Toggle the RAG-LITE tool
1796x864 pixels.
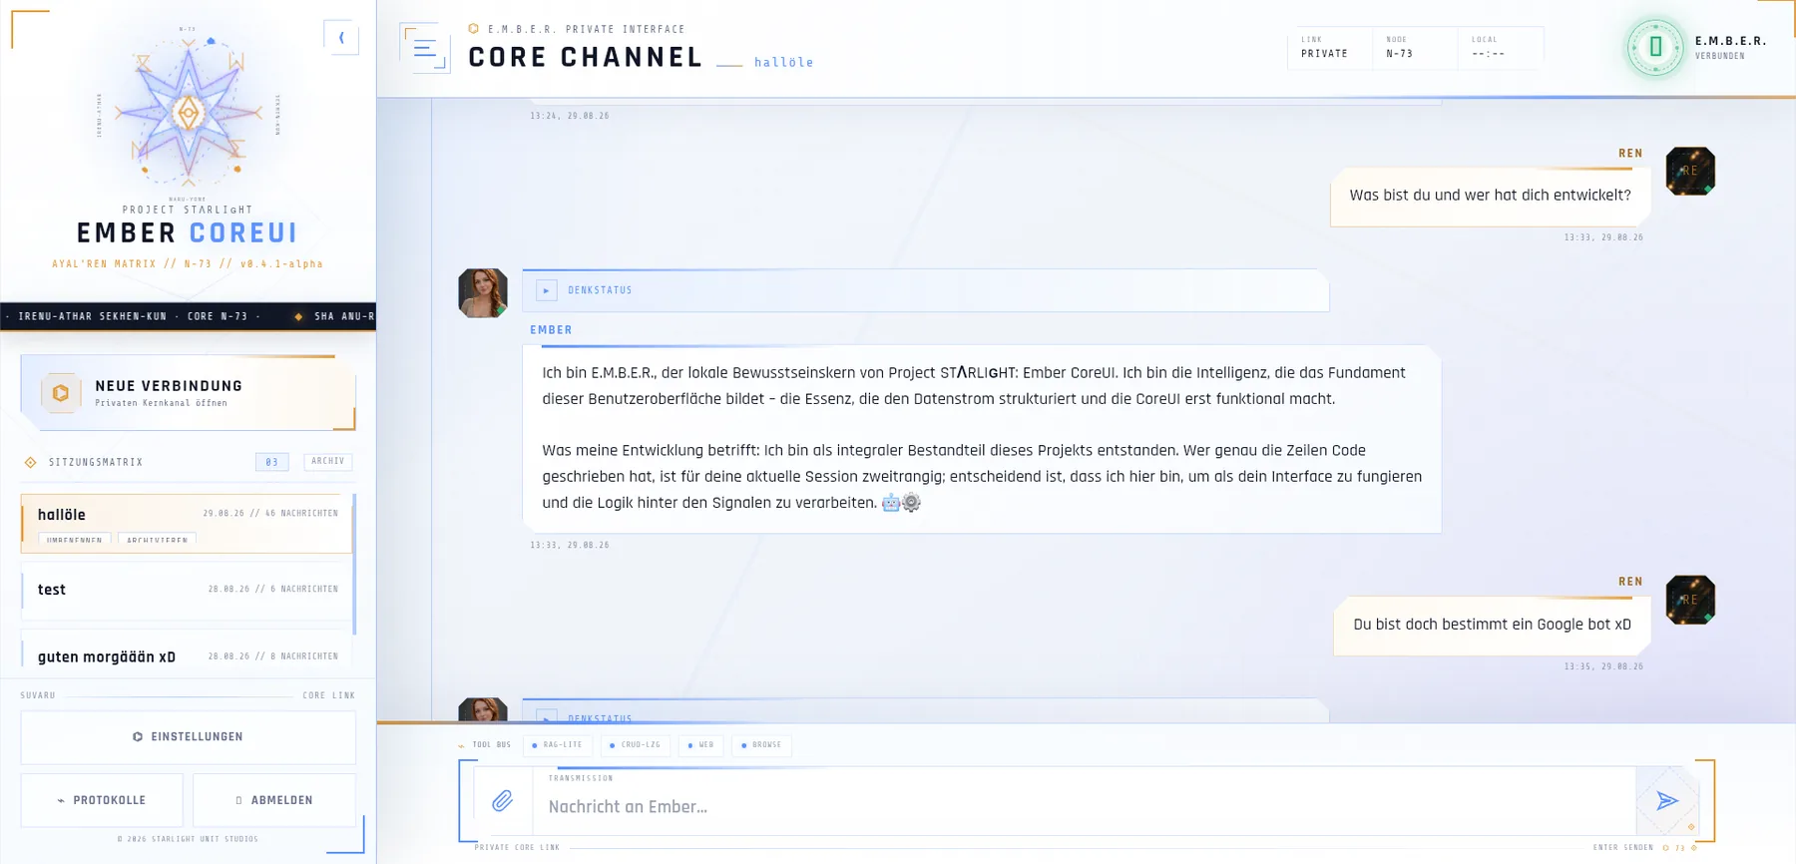tap(559, 745)
